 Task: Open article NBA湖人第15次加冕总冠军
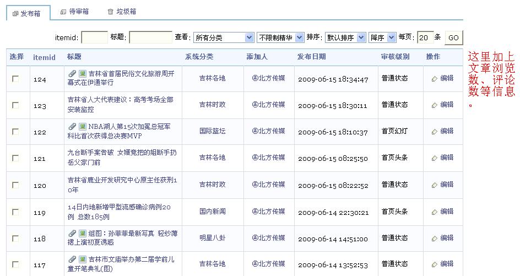point(119,131)
